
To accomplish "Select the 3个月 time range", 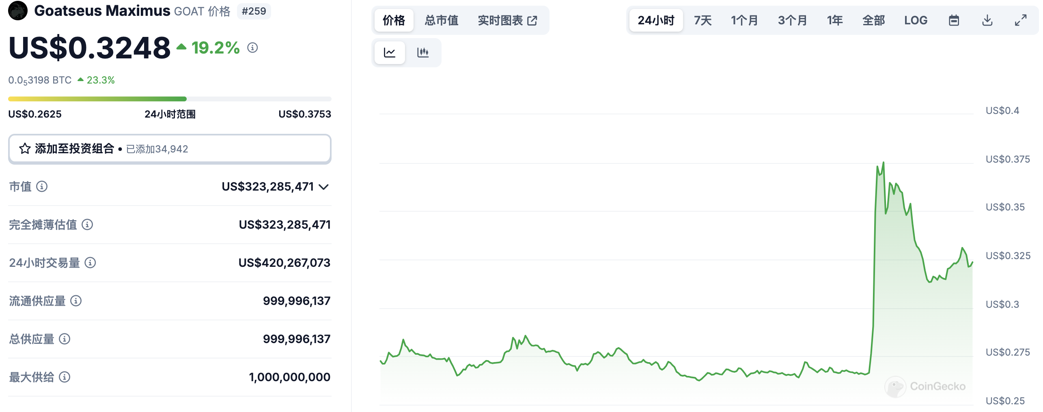I will pyautogui.click(x=792, y=20).
